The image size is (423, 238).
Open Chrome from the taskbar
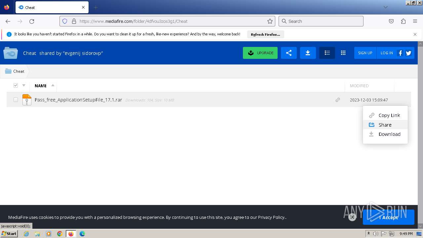(x=60, y=234)
